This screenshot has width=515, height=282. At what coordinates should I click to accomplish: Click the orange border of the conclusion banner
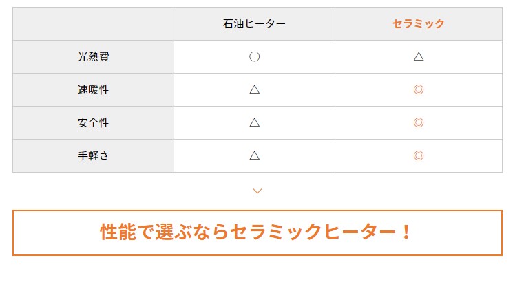click(x=257, y=210)
